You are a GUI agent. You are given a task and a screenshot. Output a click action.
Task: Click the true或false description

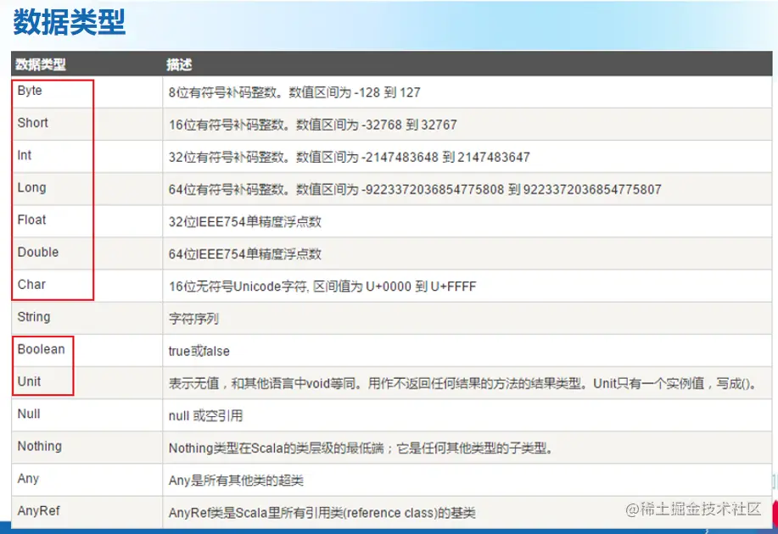(x=199, y=351)
